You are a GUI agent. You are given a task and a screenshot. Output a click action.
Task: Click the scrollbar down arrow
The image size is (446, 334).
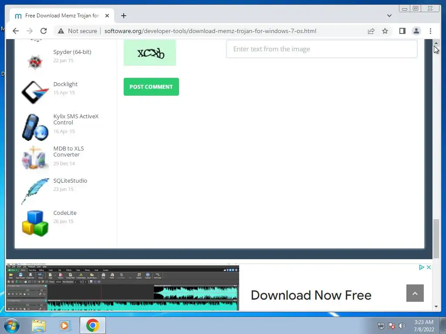[436, 307]
